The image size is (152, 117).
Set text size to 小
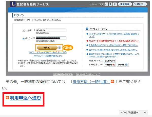point(106,4)
